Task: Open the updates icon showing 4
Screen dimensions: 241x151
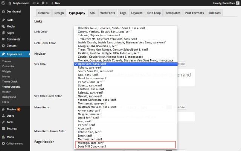Action: [34, 3]
